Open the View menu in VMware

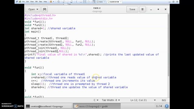coord(32,2)
